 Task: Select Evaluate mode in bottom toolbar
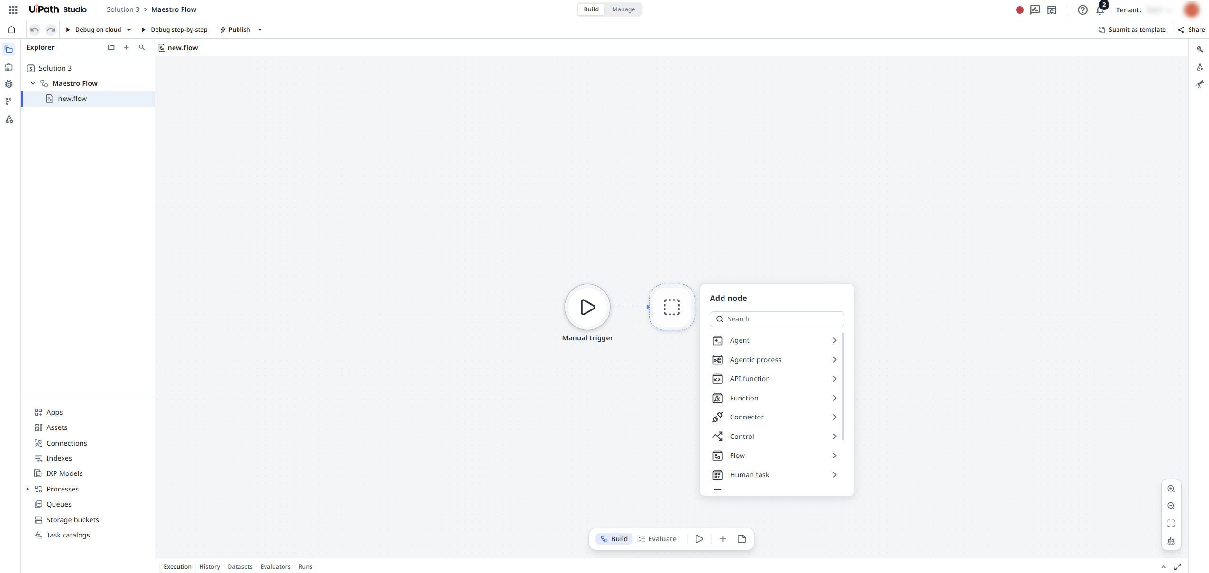pos(657,539)
